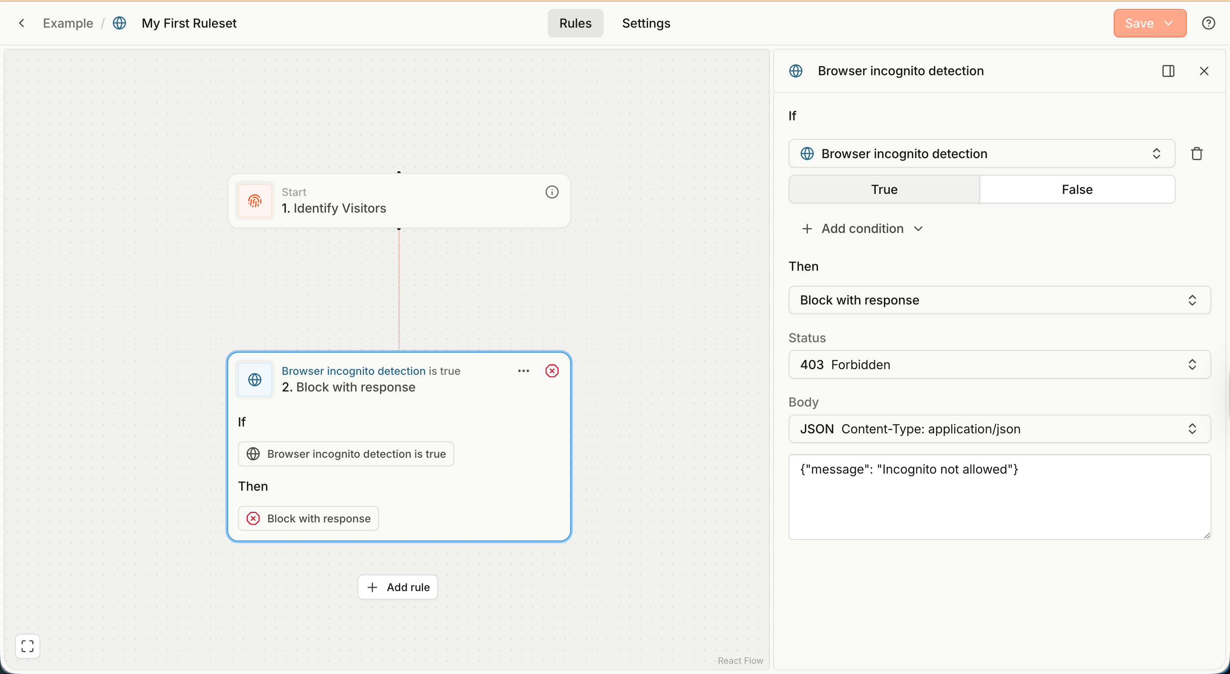Click fingerprint icon on Start node

pos(255,200)
